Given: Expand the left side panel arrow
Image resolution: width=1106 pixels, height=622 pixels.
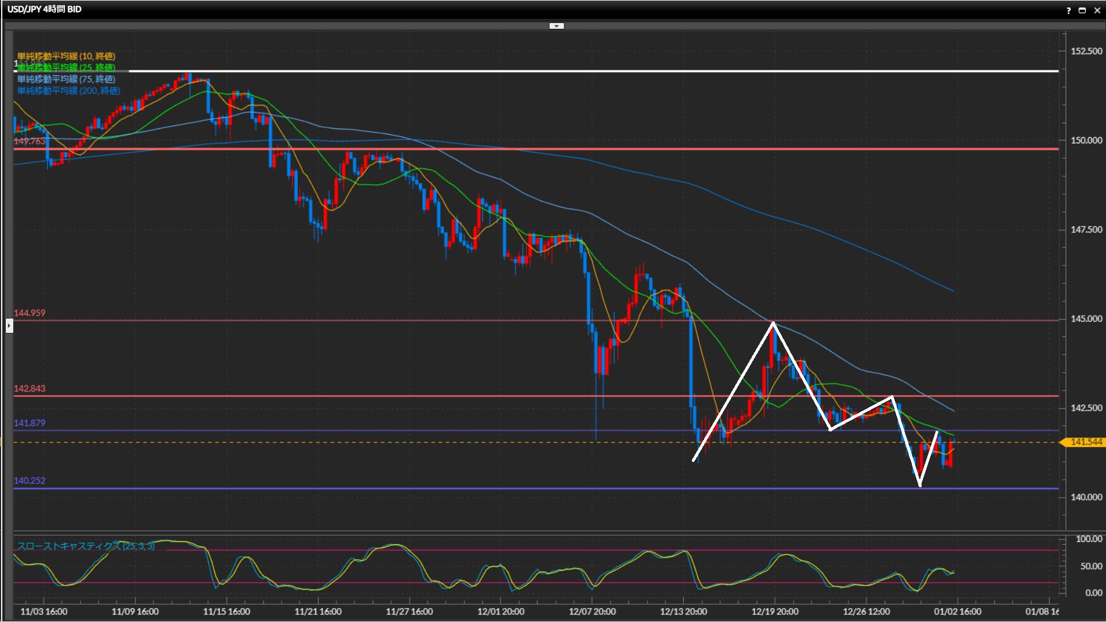Looking at the screenshot, I should [9, 326].
